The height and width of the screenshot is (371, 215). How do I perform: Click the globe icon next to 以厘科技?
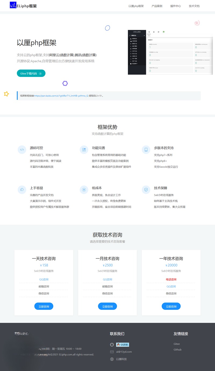click(112, 359)
